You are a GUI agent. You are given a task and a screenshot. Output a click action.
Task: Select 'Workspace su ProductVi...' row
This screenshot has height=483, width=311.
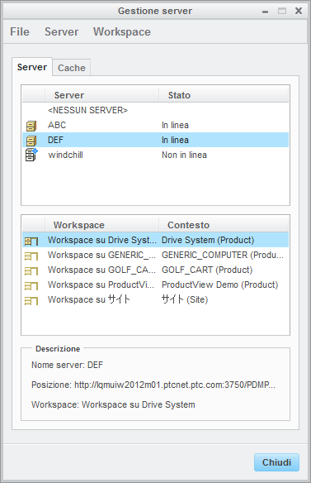coord(155,285)
